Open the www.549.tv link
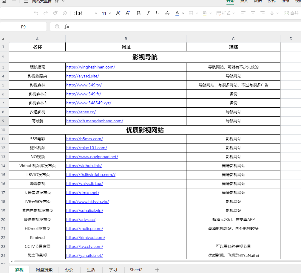The width and height of the screenshot is (301, 273). pyautogui.click(x=84, y=85)
